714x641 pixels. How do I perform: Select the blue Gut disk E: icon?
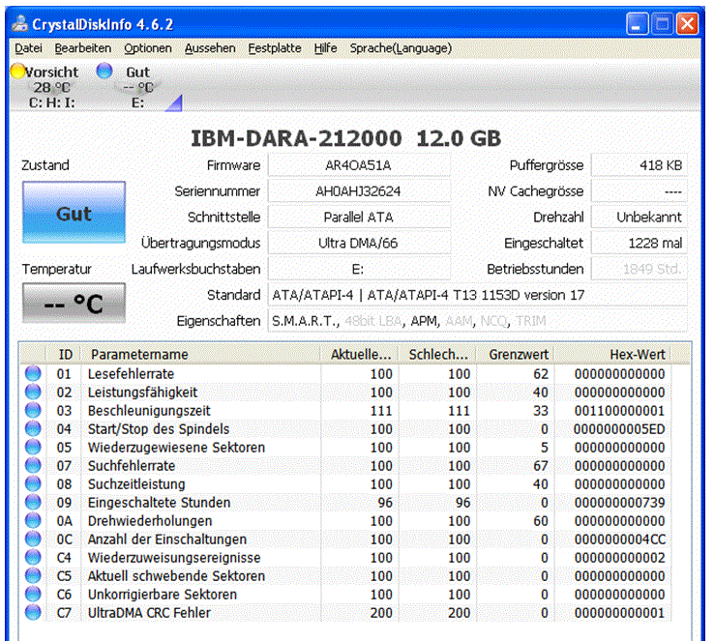[x=104, y=71]
